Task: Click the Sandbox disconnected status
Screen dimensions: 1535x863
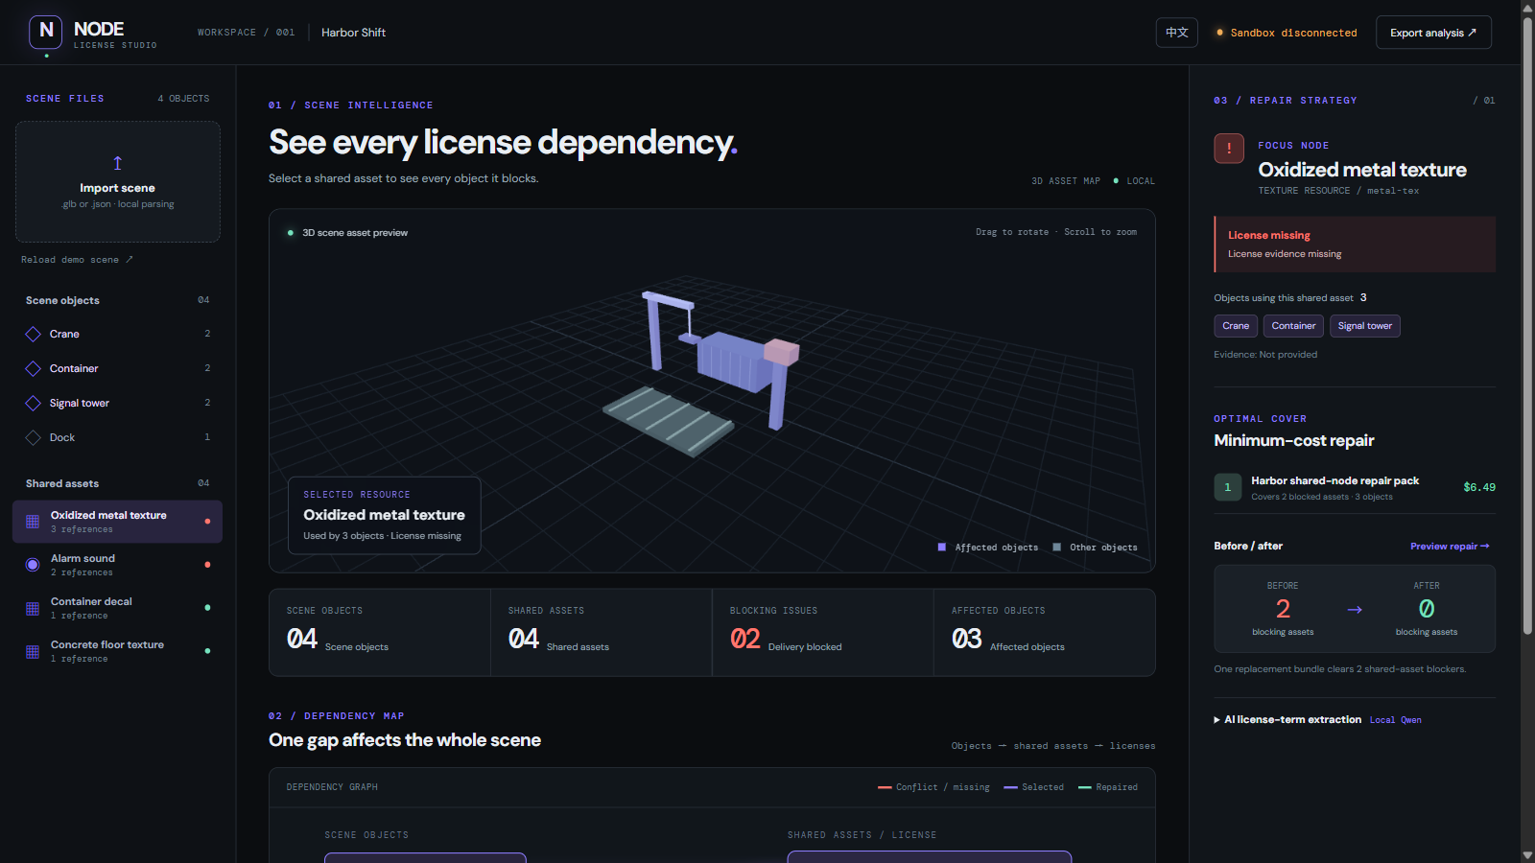Action: (x=1287, y=33)
